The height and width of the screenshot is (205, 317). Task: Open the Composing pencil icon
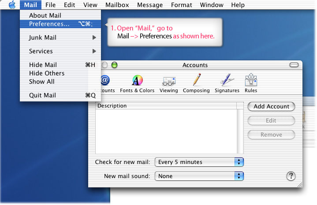click(196, 81)
